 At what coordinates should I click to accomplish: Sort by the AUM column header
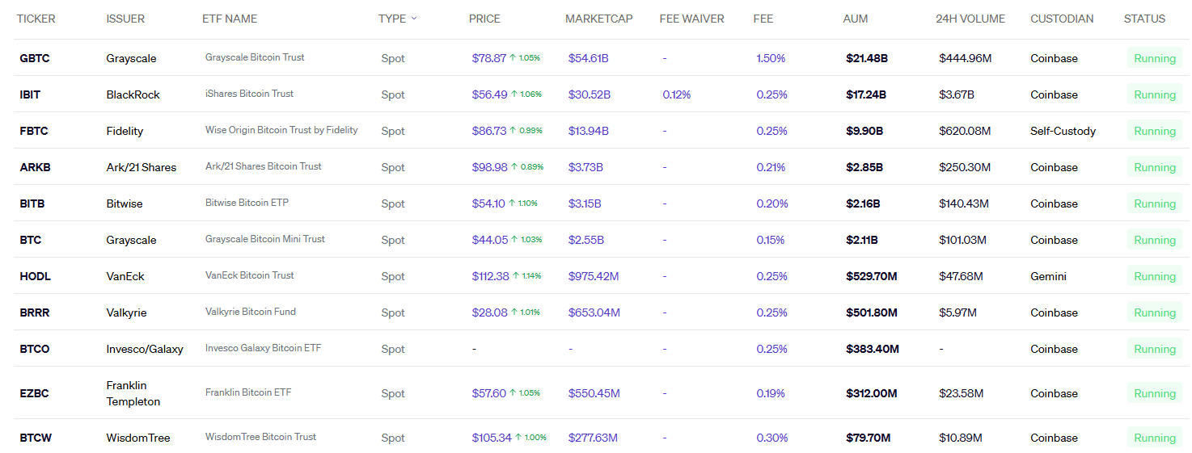855,19
